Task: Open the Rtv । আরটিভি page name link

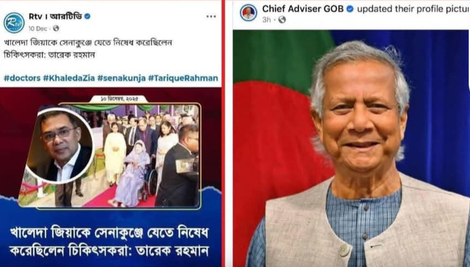Action: [55, 16]
